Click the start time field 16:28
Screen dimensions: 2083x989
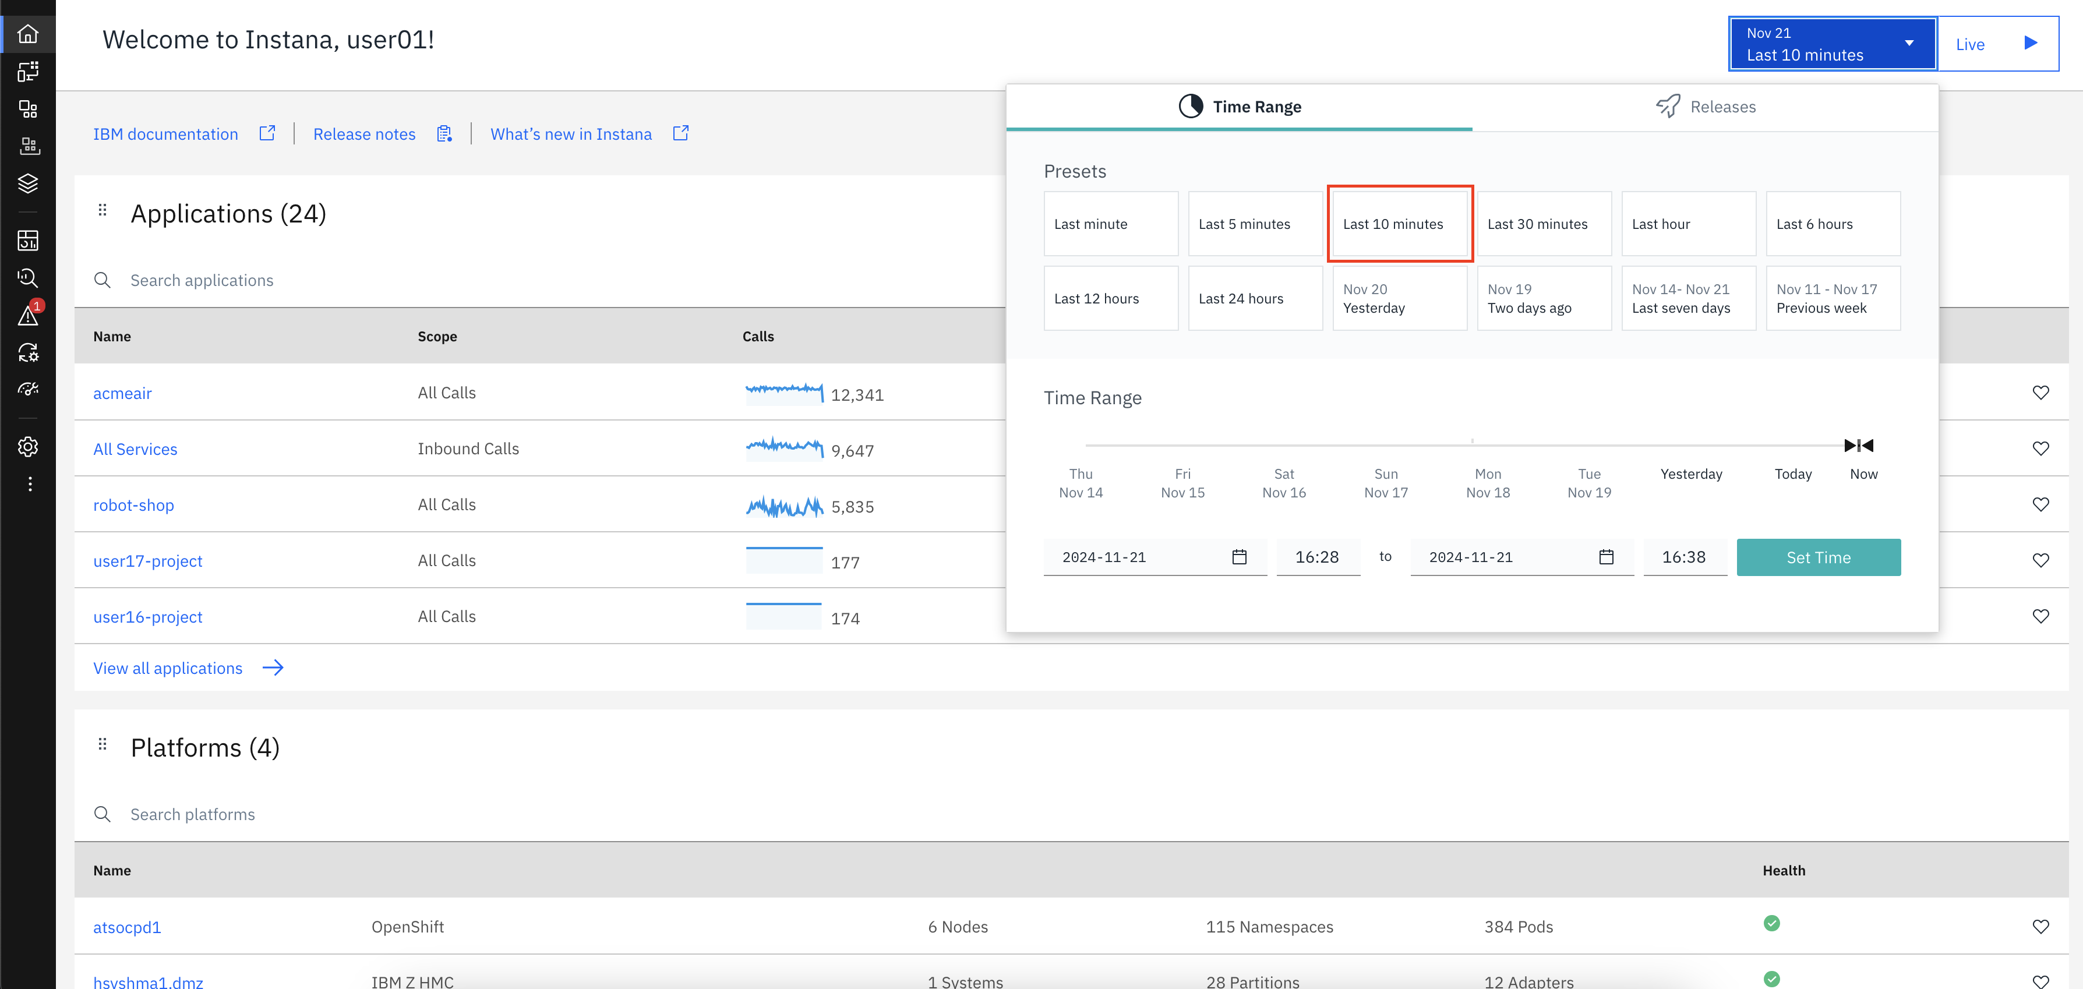click(x=1318, y=557)
